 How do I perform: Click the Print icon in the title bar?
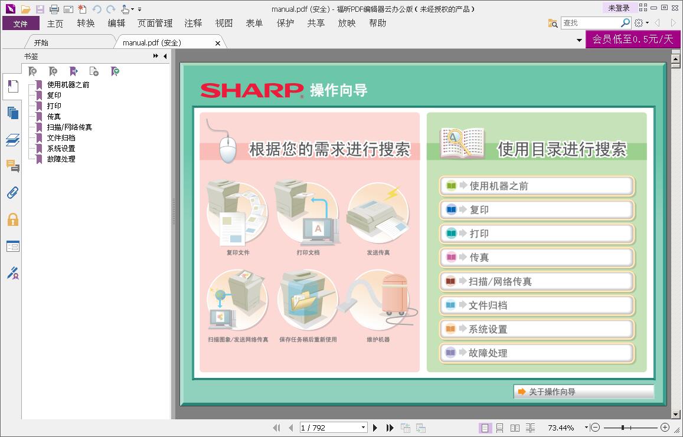tap(54, 9)
